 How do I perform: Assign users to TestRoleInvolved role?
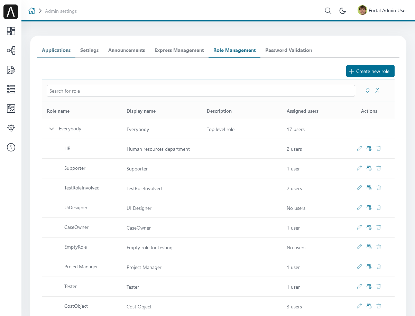click(369, 188)
